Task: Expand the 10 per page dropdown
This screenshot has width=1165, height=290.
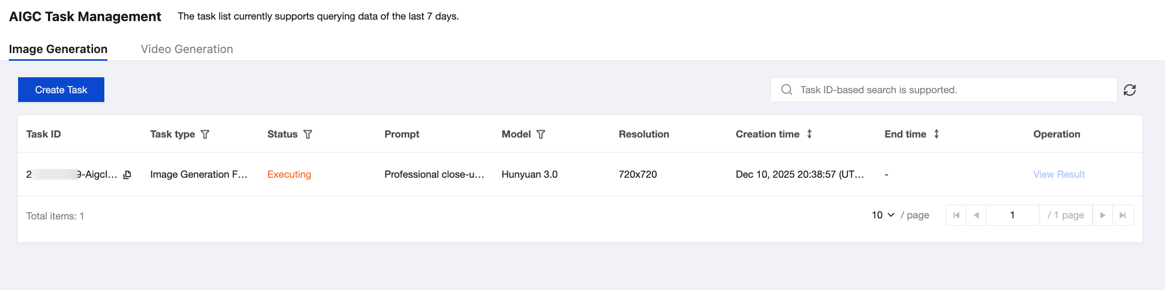Action: pyautogui.click(x=883, y=215)
